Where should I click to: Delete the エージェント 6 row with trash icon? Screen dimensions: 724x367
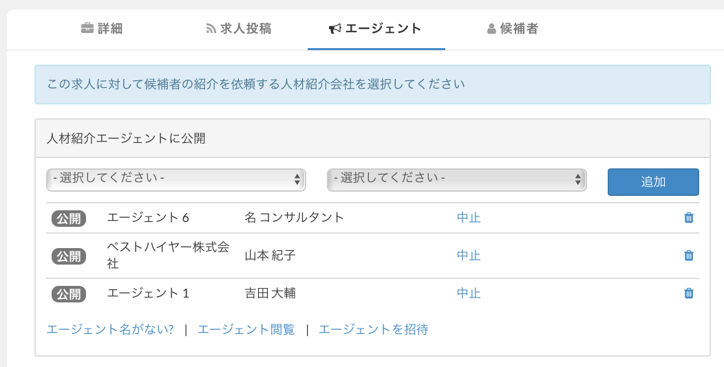tap(688, 218)
